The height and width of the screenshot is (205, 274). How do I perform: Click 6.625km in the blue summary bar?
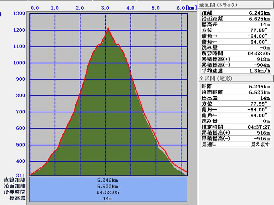pyautogui.click(x=108, y=186)
